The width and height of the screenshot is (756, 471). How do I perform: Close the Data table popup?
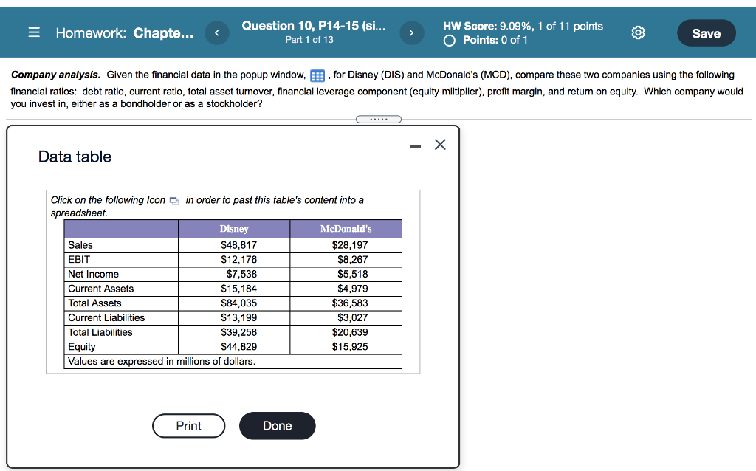point(440,145)
